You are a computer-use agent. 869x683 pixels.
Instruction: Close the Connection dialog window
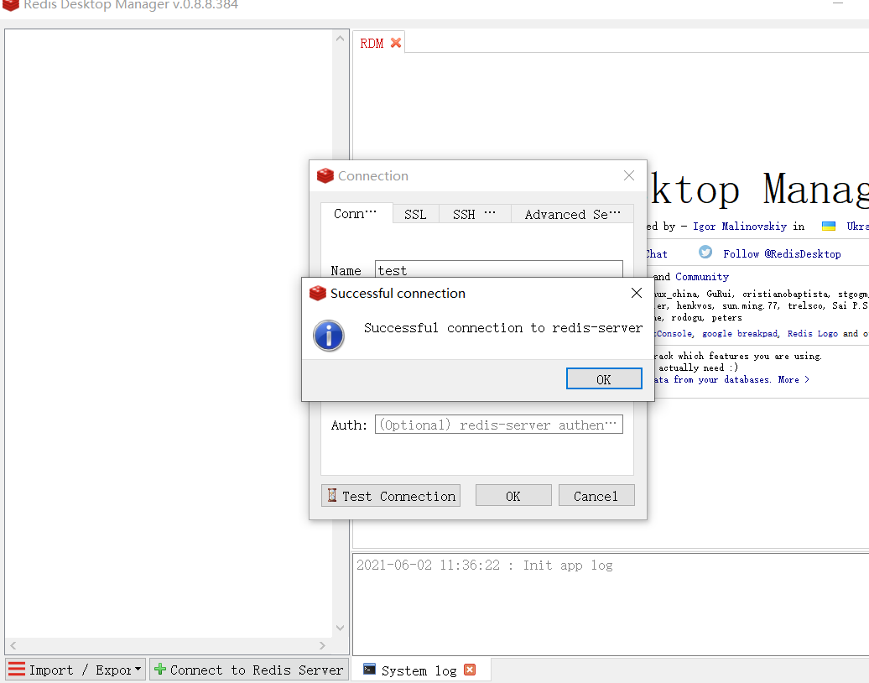(x=628, y=175)
